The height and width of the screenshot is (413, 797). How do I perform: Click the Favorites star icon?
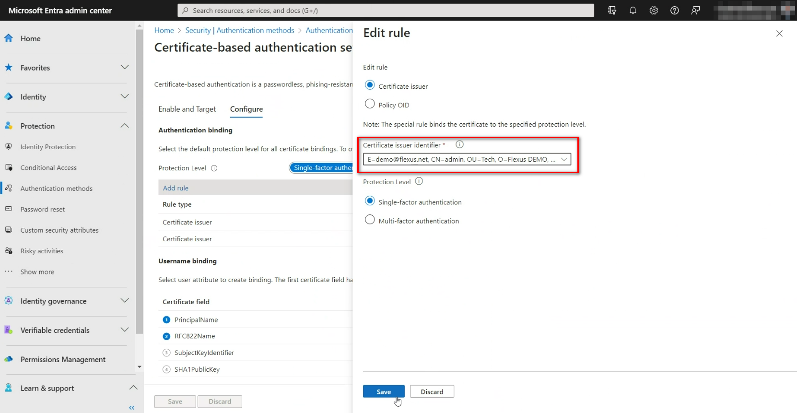point(9,68)
